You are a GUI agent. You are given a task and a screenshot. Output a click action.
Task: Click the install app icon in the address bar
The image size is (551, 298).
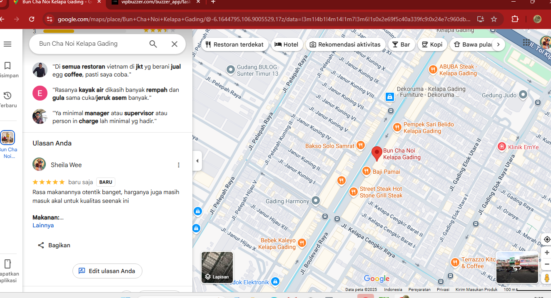[x=481, y=19]
